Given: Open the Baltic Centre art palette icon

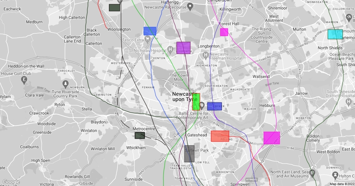Looking at the screenshot, I should 202,105.
